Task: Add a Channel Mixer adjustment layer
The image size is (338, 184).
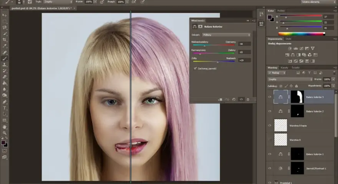Action: click(x=310, y=55)
